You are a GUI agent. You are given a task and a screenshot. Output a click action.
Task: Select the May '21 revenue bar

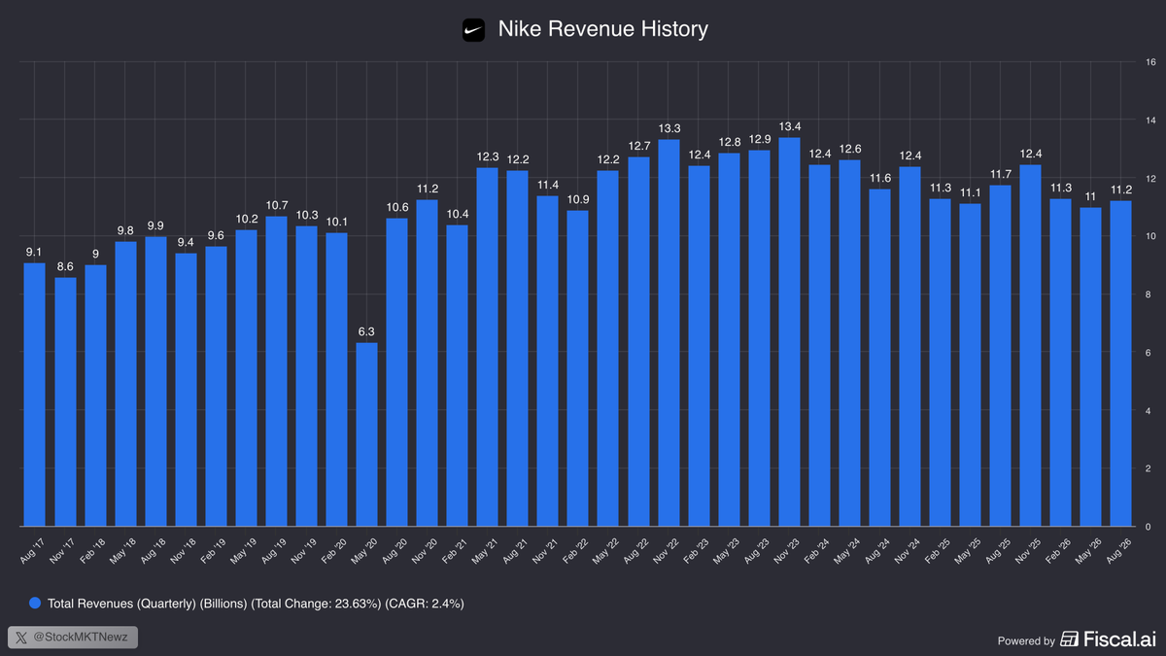pyautogui.click(x=487, y=347)
